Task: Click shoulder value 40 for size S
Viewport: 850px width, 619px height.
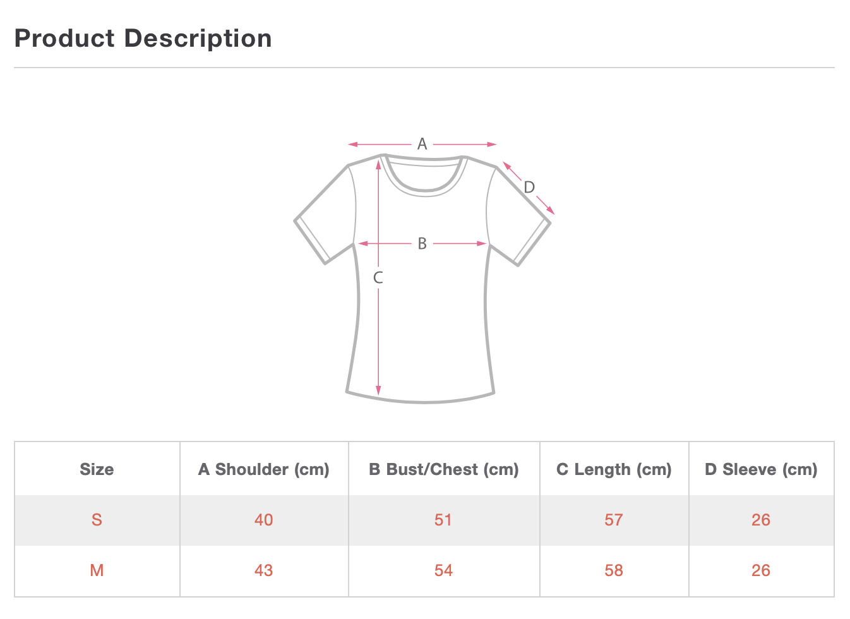Action: pos(264,520)
